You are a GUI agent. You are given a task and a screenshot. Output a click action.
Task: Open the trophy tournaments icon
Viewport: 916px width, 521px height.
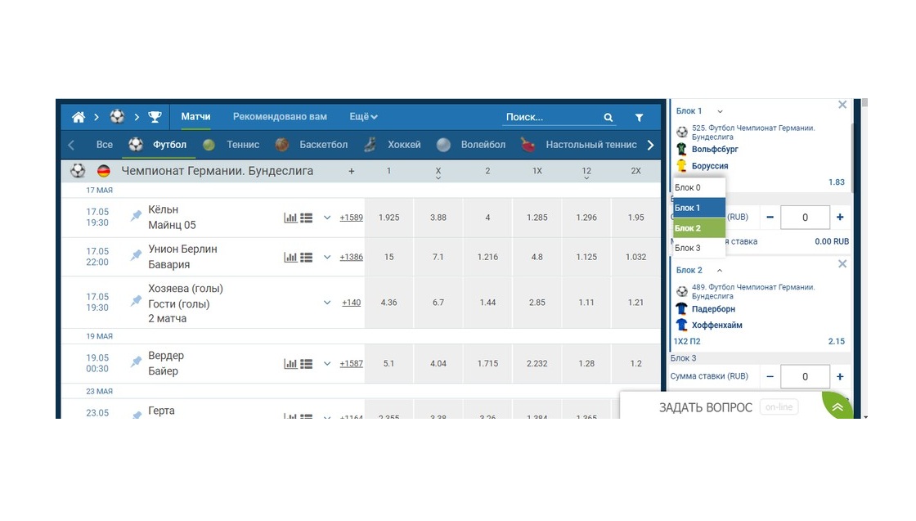[x=155, y=117]
